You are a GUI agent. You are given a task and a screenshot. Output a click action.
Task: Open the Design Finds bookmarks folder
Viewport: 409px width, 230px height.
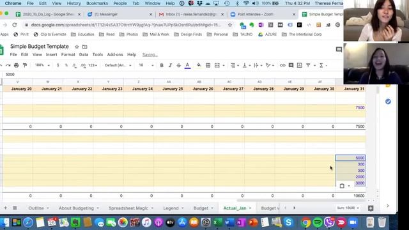(188, 34)
